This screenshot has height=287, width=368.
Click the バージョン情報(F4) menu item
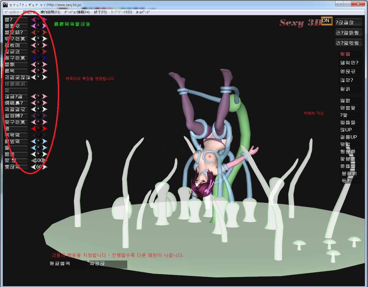pos(77,12)
